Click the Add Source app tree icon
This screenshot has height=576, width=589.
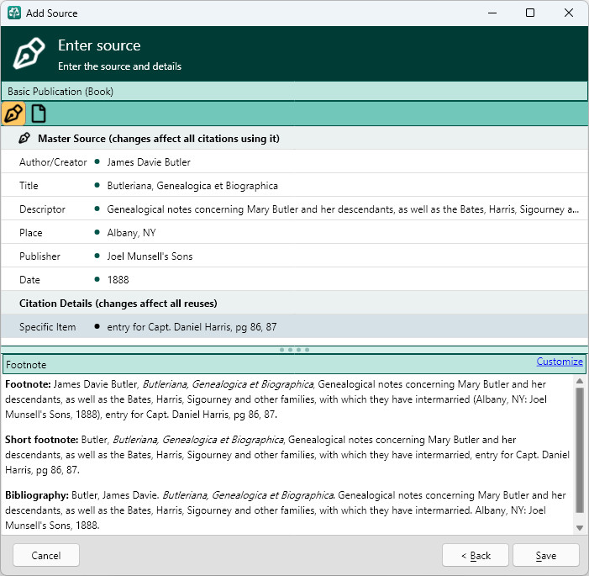(x=14, y=13)
